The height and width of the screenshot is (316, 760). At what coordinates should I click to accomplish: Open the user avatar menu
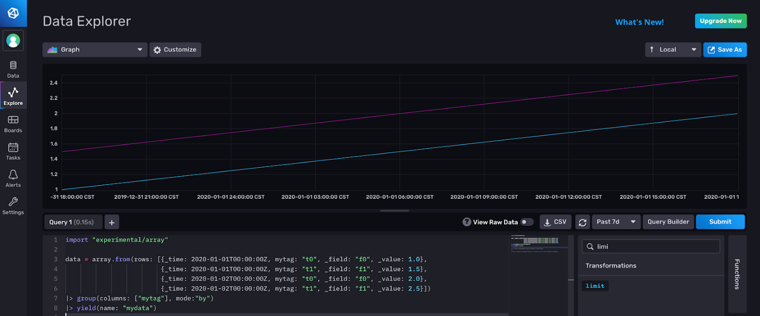coord(13,40)
